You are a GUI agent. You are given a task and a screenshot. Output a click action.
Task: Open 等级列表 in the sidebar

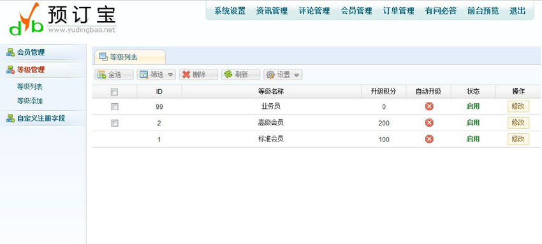[x=30, y=87]
